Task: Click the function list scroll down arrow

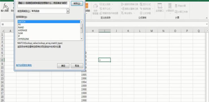Action: pos(82,39)
